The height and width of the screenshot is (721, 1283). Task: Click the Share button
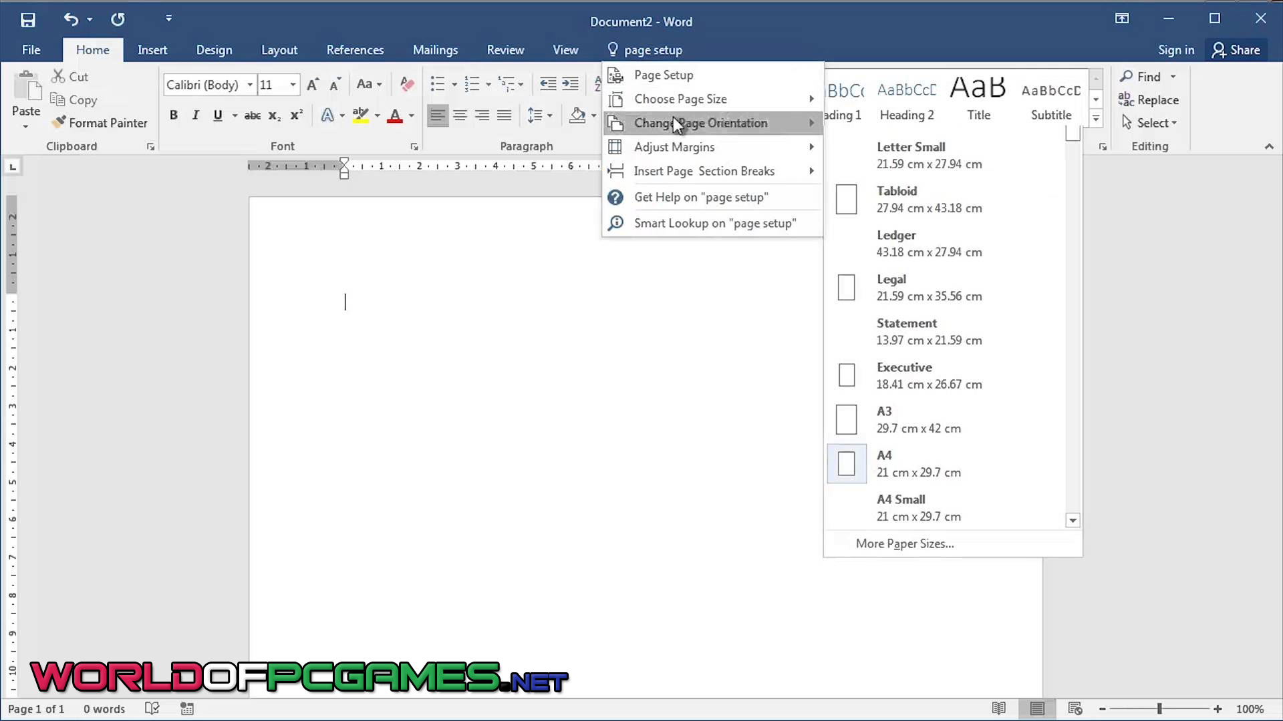click(1236, 50)
